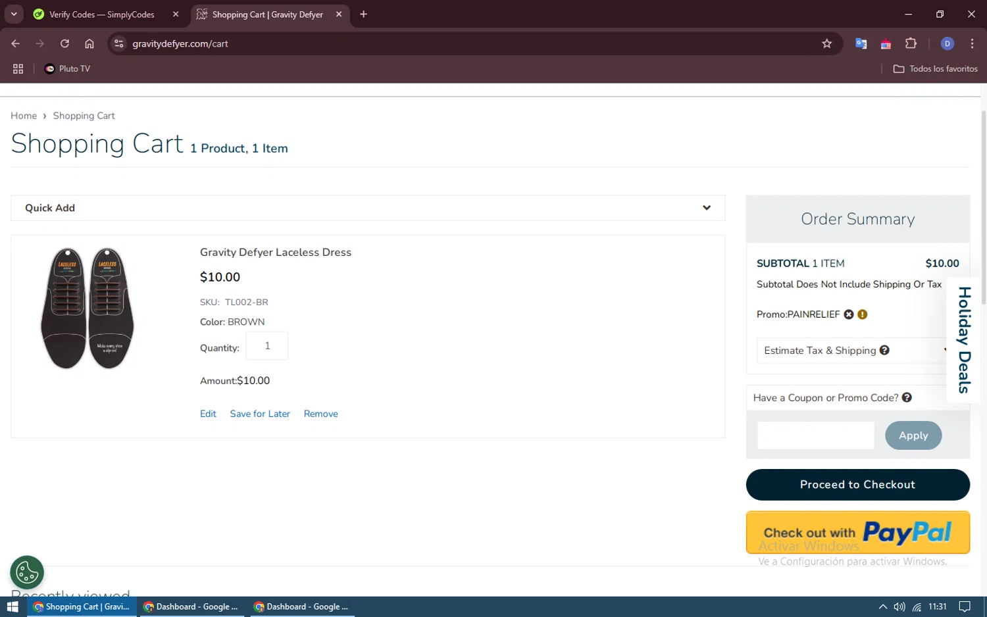Check out with PayPal
Screen dimensions: 987x617
click(857, 532)
